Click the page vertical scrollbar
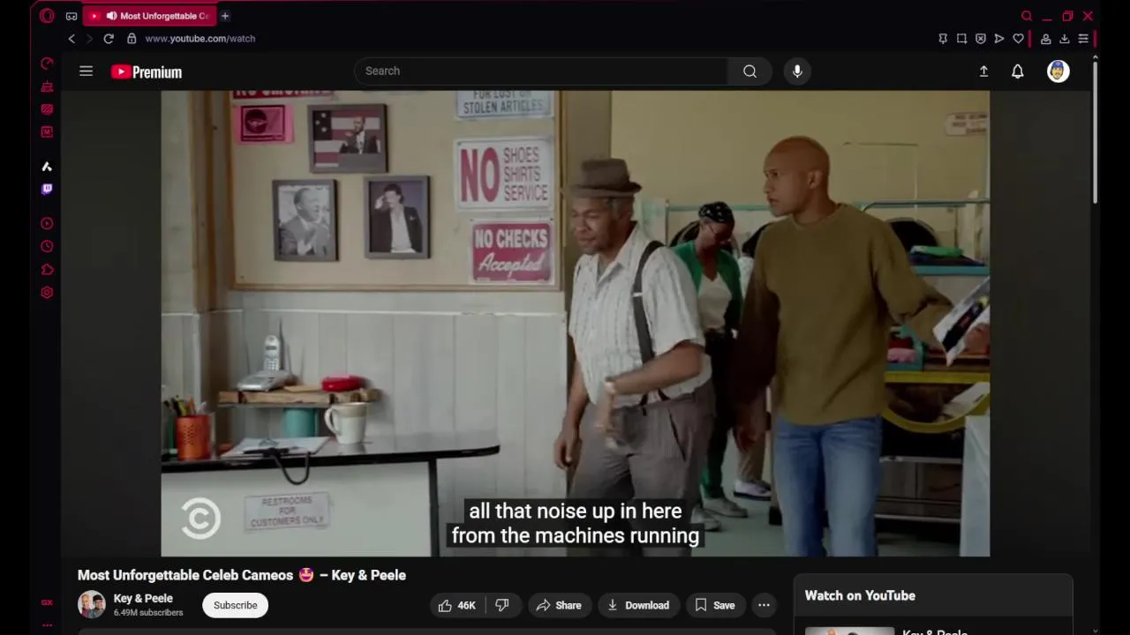This screenshot has width=1130, height=635. coord(1095,132)
